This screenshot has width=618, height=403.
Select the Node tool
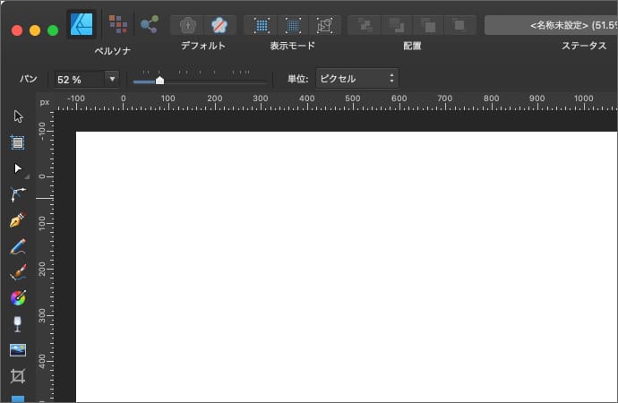[x=18, y=167]
